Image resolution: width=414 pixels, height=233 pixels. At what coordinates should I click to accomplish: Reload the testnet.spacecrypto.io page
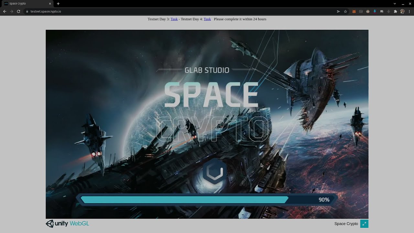18,11
